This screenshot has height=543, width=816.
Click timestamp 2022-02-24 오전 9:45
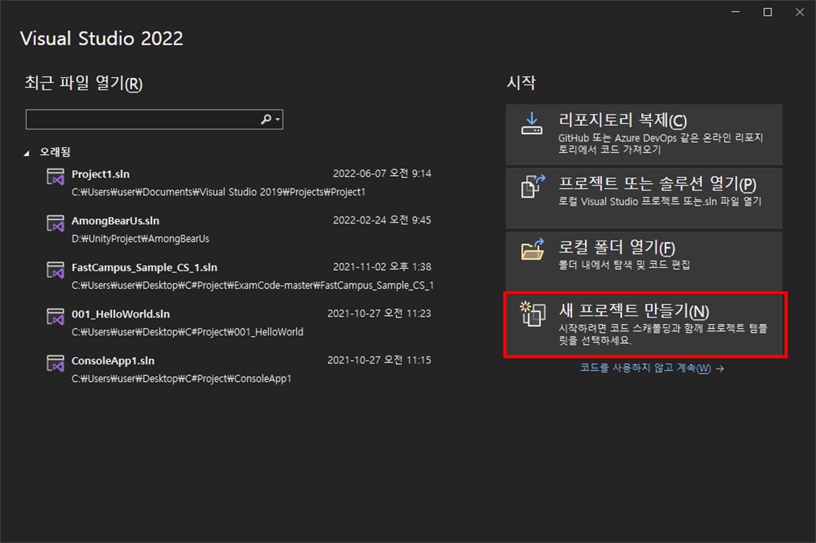pos(382,220)
